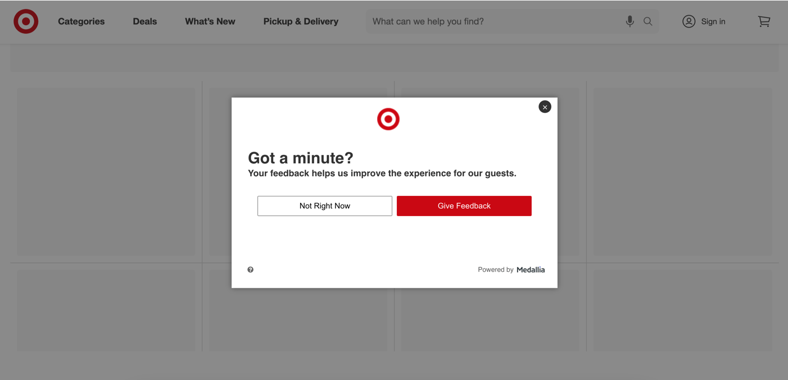
Task: Click the Powered by Medallia link
Action: 511,269
